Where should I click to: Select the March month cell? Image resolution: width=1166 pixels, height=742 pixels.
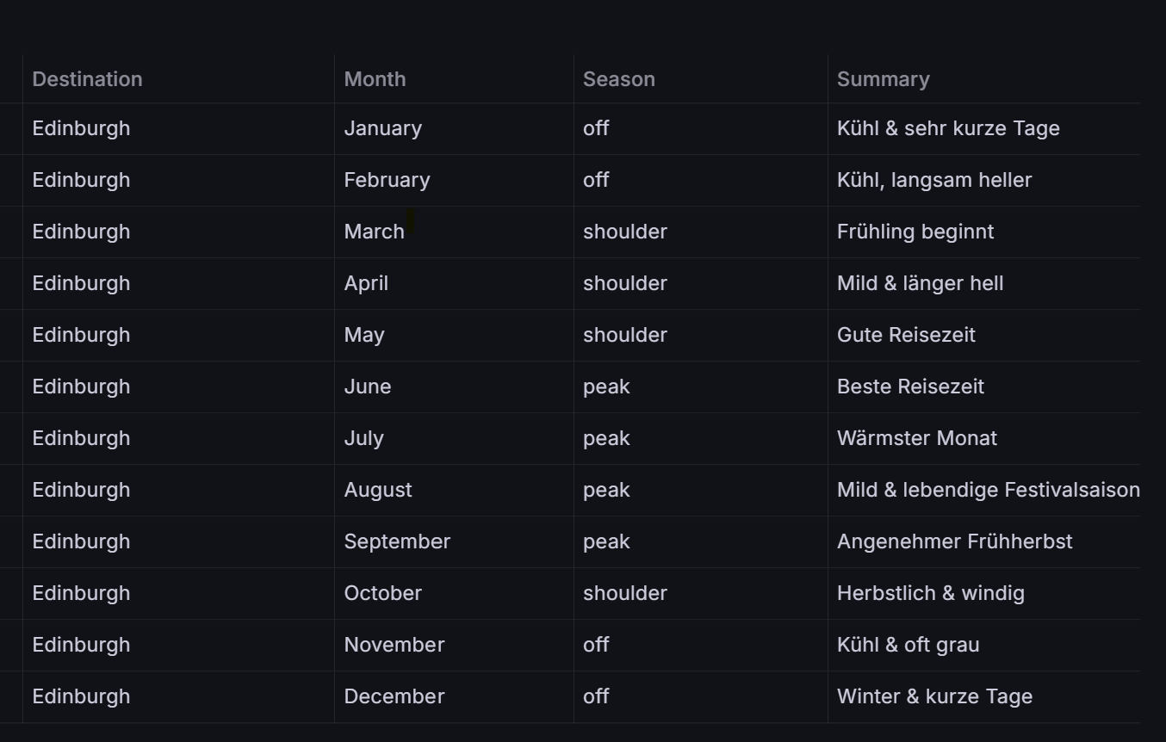click(x=374, y=232)
